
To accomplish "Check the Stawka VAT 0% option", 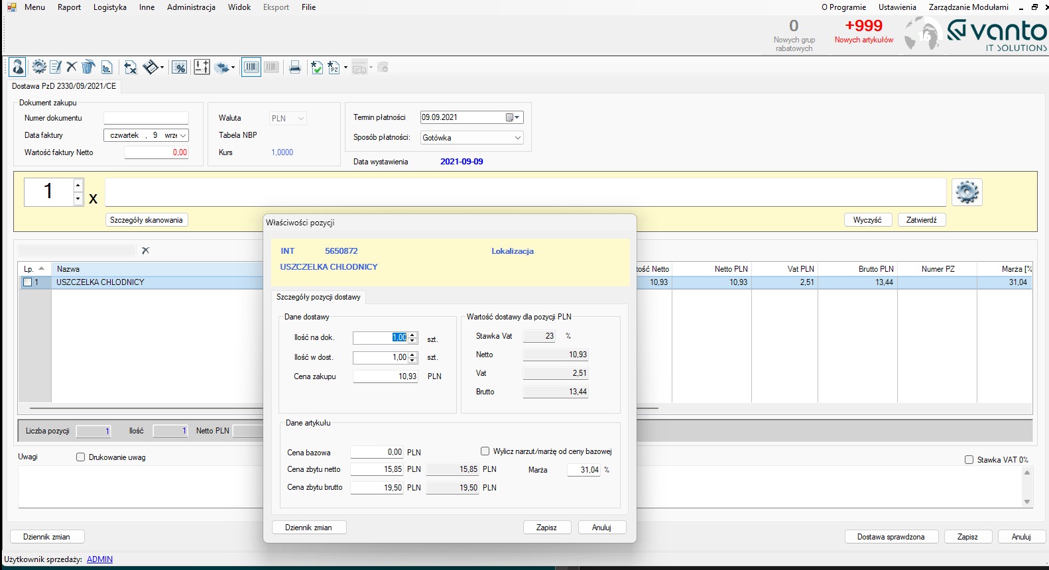I will click(x=969, y=460).
